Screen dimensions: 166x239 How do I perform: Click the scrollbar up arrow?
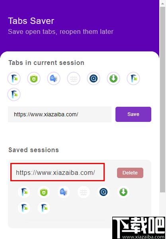163,3
